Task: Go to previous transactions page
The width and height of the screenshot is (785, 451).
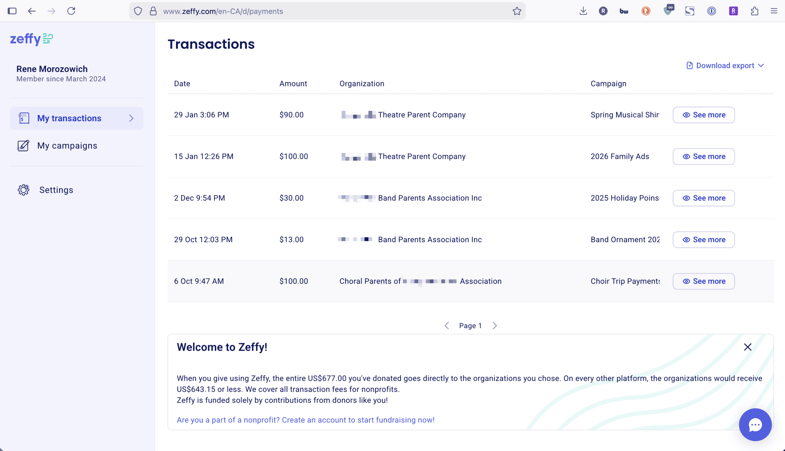Action: pyautogui.click(x=446, y=326)
